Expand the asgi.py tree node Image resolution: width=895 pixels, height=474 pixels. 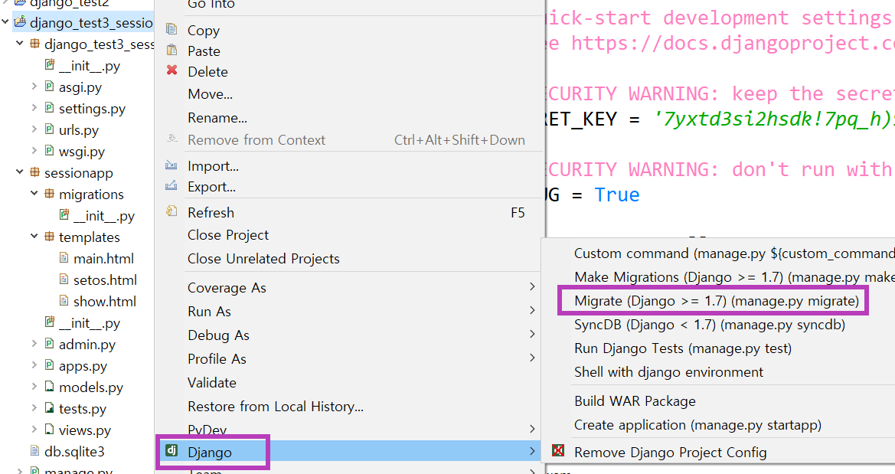point(34,87)
